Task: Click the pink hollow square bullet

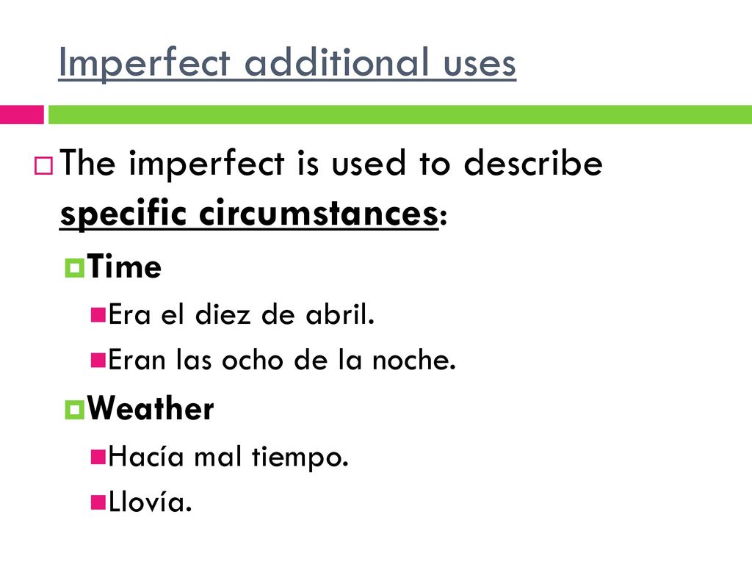Action: pos(43,166)
